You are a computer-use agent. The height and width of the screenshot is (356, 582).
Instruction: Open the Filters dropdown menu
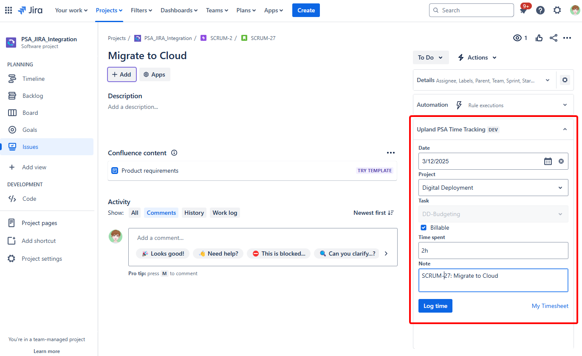tap(141, 10)
